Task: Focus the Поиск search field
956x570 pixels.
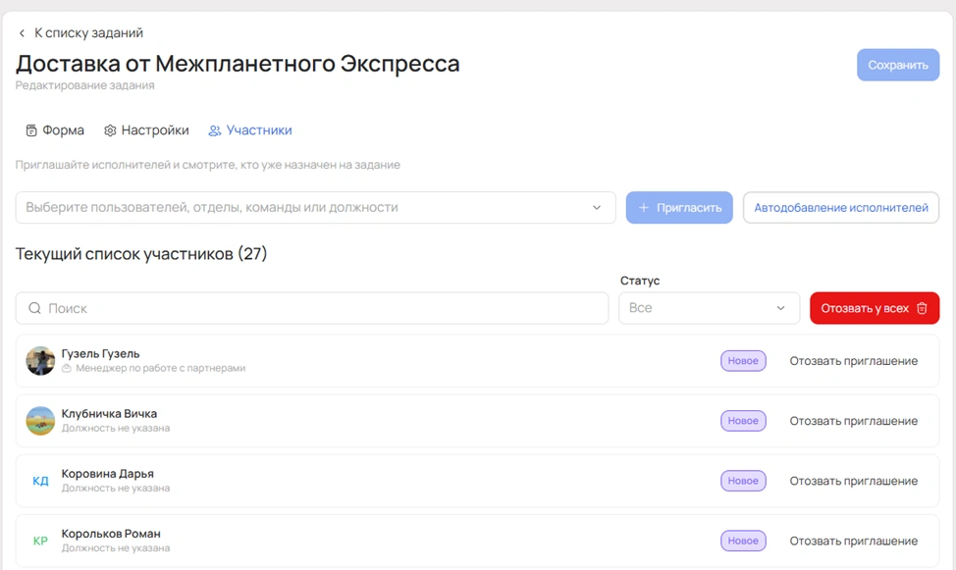Action: pyautogui.click(x=312, y=308)
